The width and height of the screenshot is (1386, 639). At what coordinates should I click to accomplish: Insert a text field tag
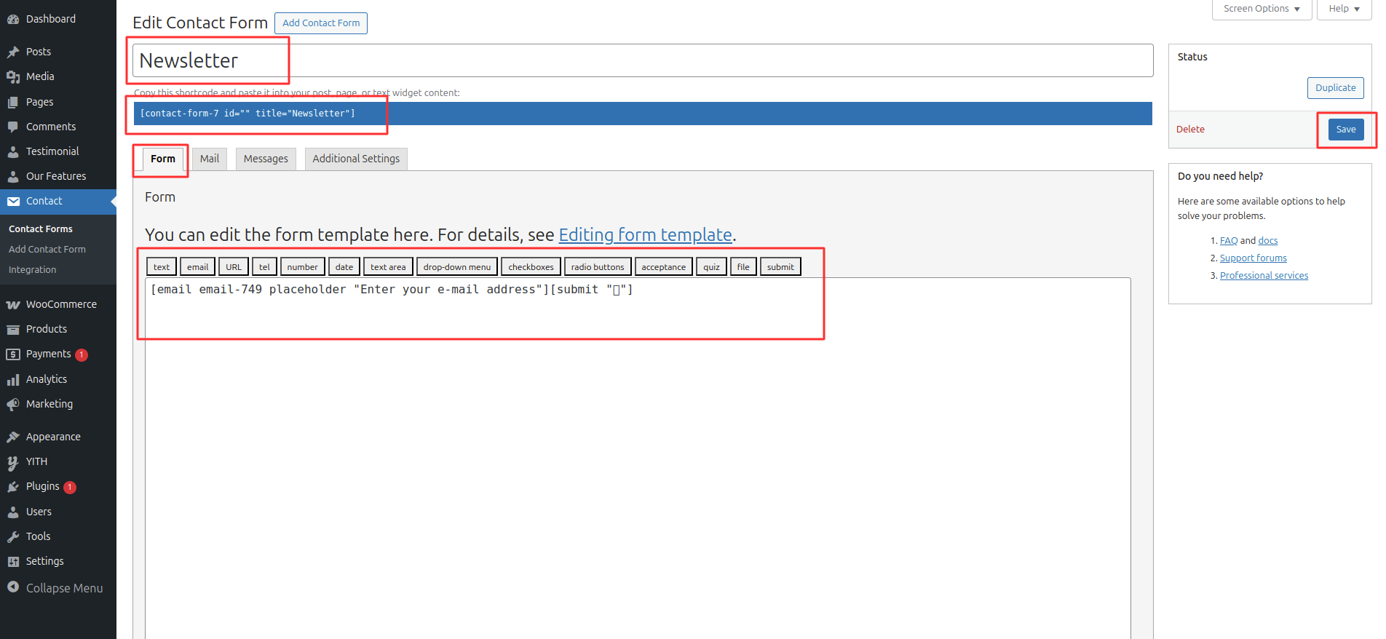tap(162, 267)
